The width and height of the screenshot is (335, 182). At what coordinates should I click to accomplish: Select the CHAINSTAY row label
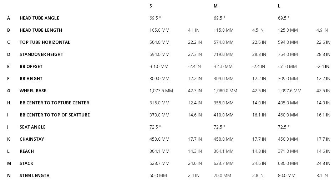coord(32,139)
